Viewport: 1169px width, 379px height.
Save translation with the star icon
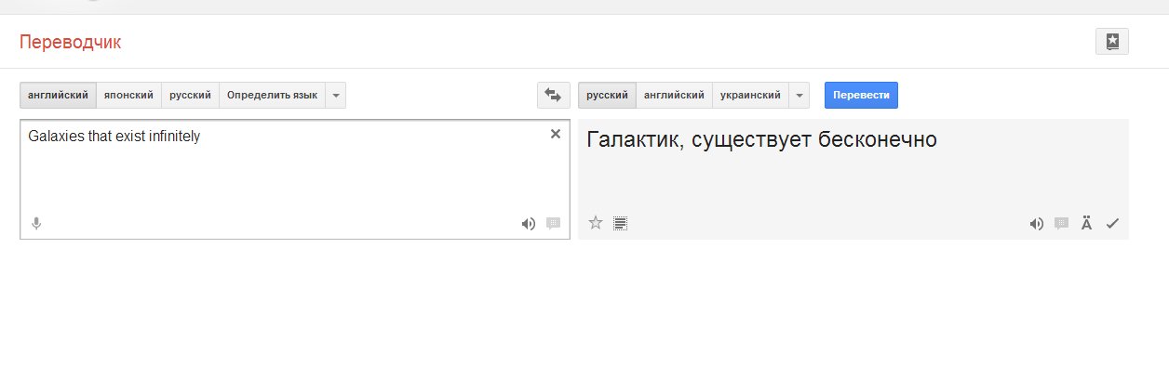tap(596, 222)
